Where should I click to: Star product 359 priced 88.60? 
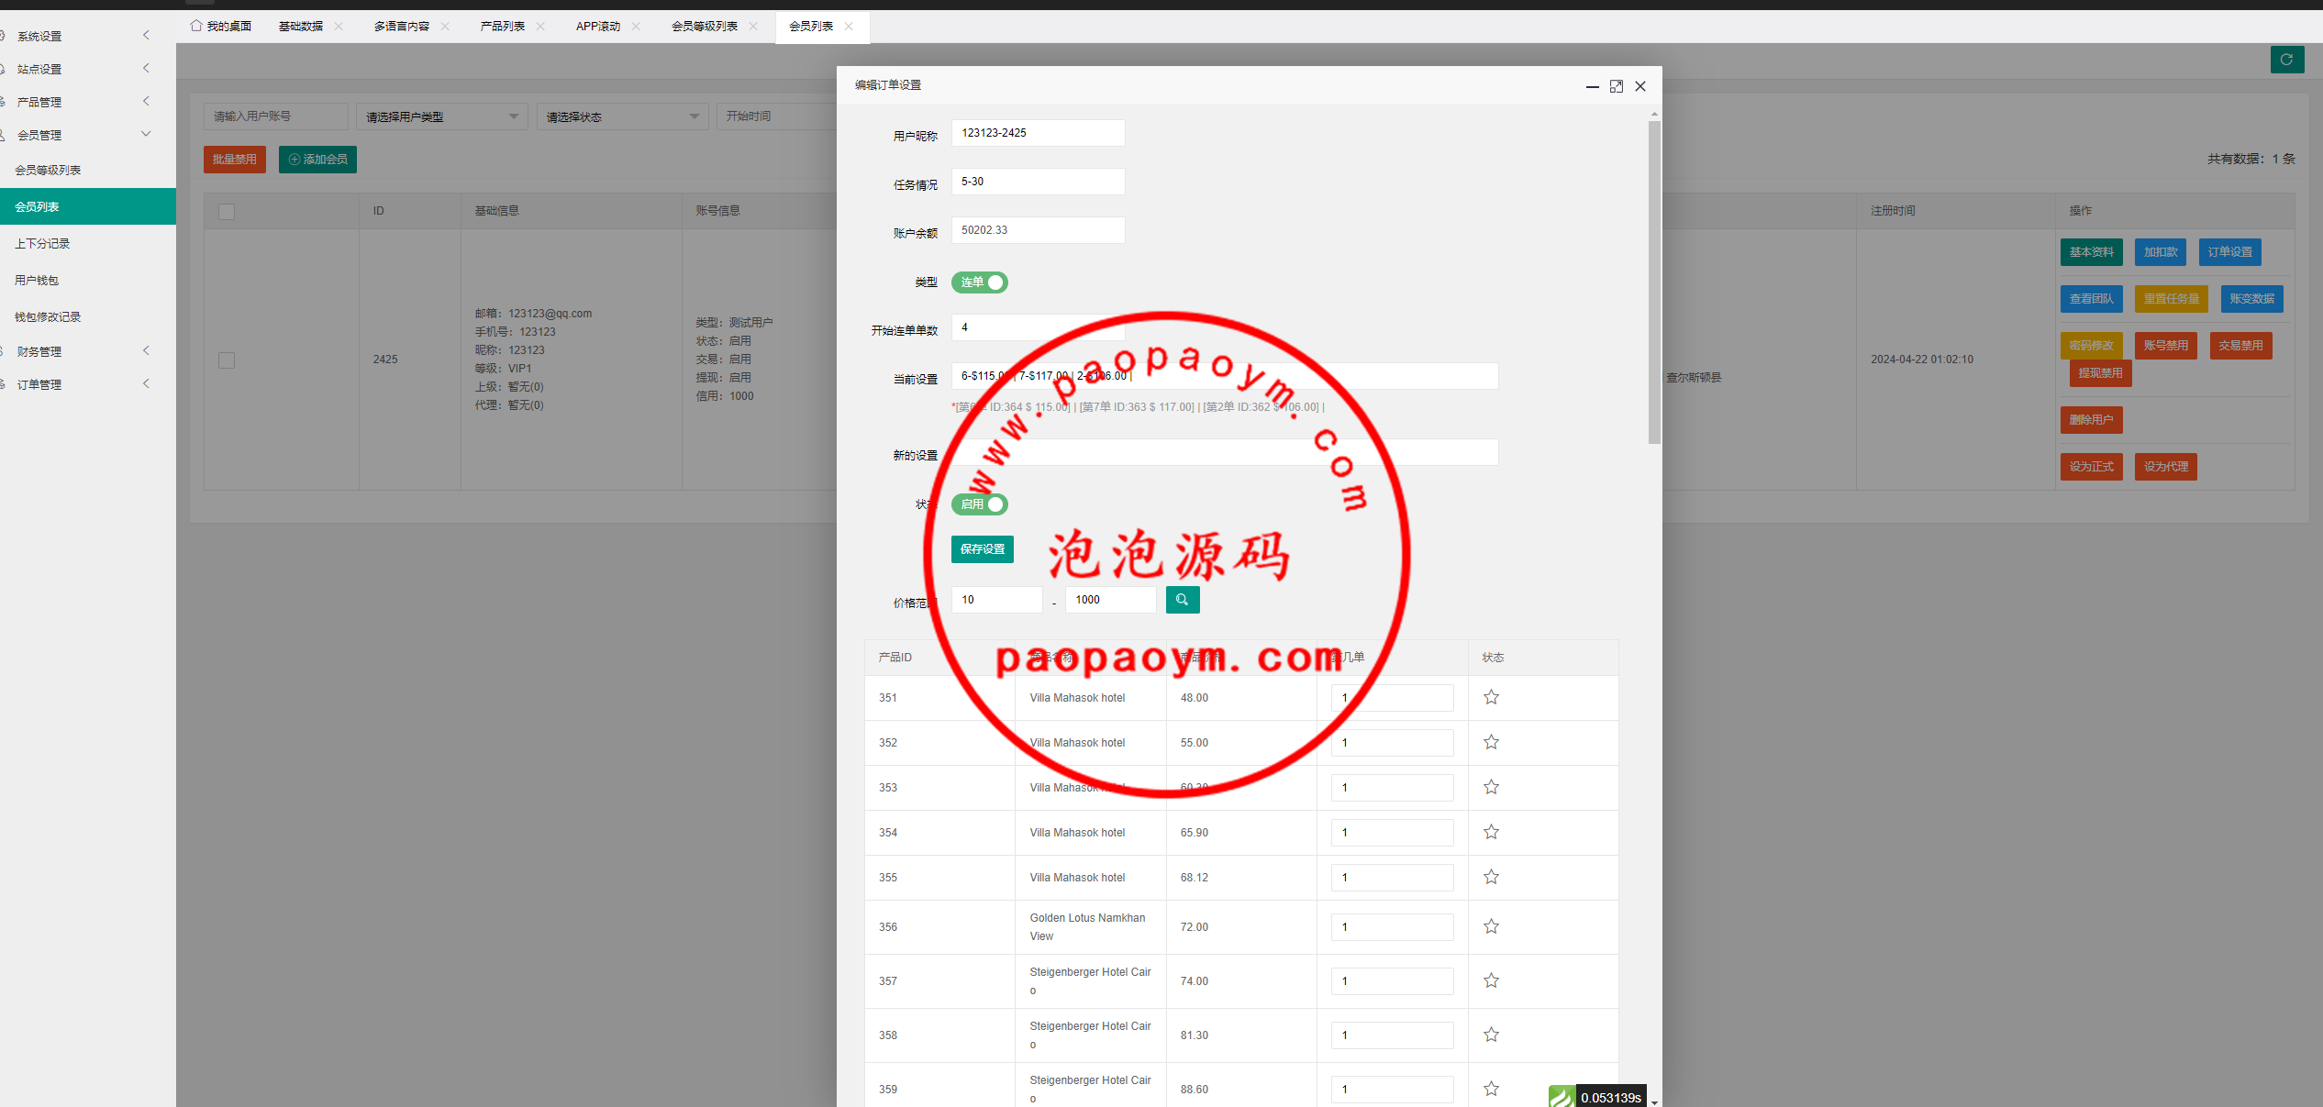pyautogui.click(x=1491, y=1089)
